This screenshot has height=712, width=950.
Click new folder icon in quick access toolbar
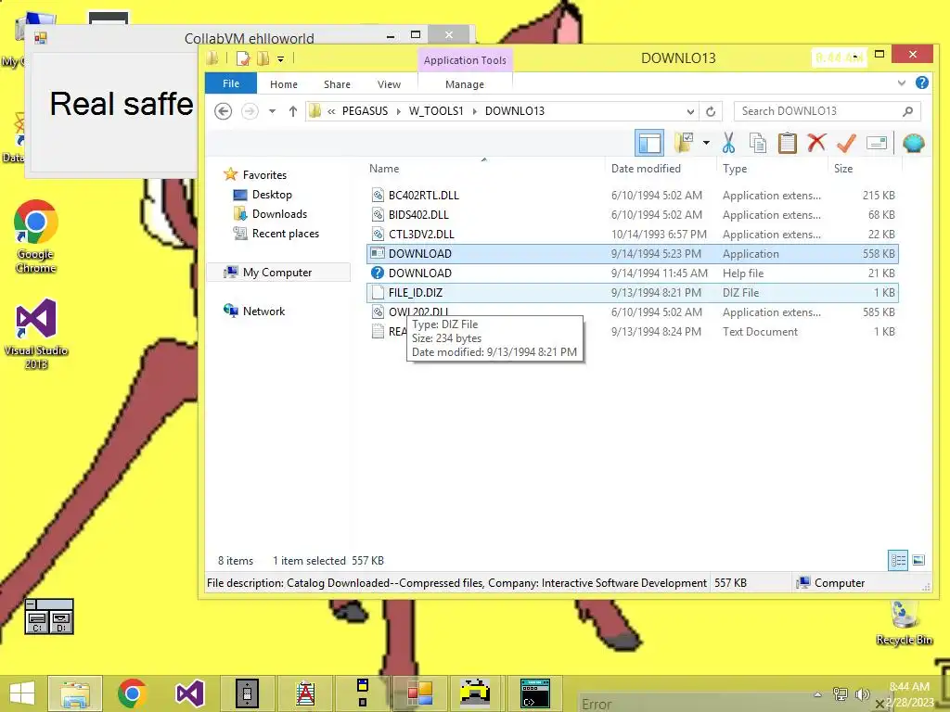[263, 58]
